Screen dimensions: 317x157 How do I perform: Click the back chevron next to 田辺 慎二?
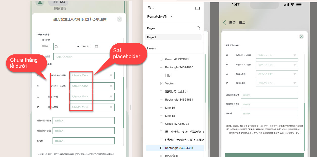tap(224, 23)
